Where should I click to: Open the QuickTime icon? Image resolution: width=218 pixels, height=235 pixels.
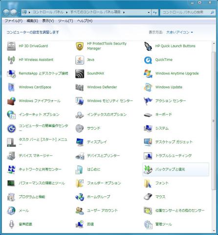click(x=148, y=60)
